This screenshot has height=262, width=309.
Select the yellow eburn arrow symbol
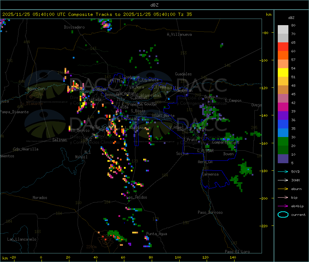283,189
